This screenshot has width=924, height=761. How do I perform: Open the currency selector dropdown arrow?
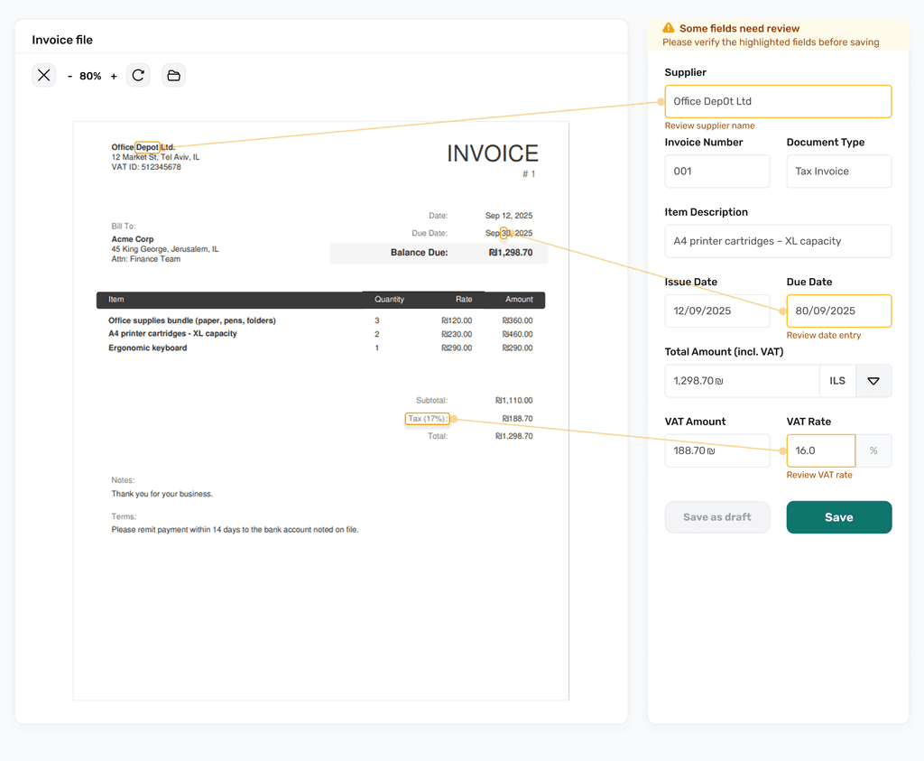point(873,380)
